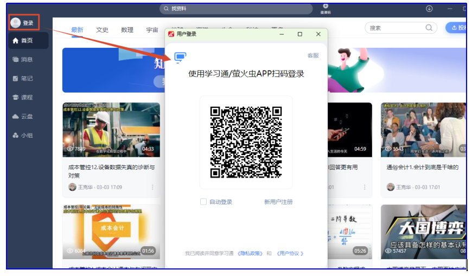Minimize the main app window
Screen dimensions: 472x276
(450, 9)
